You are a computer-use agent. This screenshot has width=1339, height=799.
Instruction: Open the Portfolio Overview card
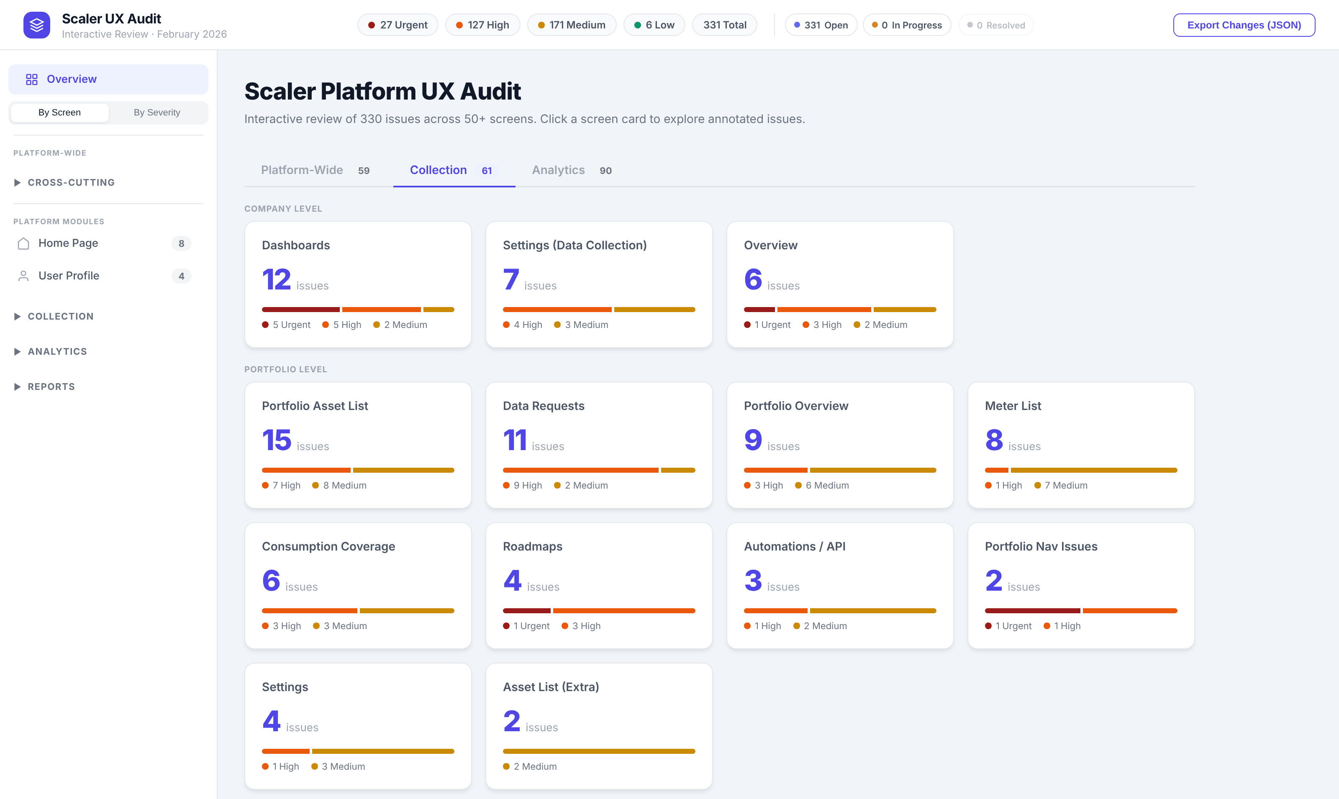click(x=840, y=445)
